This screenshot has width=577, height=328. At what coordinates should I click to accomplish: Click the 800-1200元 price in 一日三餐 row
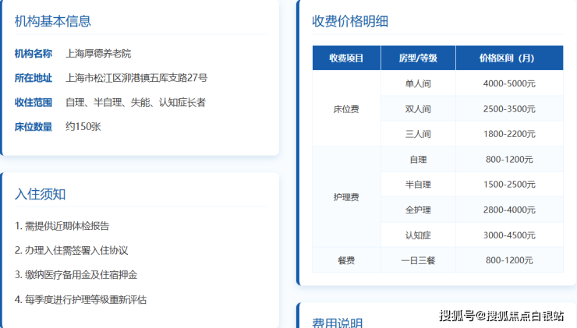click(509, 260)
